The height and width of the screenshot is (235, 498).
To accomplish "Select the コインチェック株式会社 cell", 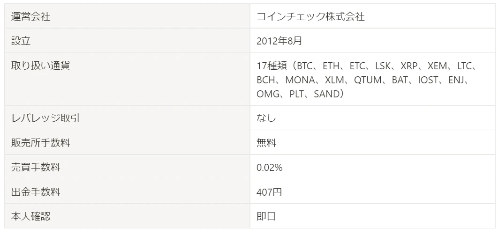I will point(372,16).
